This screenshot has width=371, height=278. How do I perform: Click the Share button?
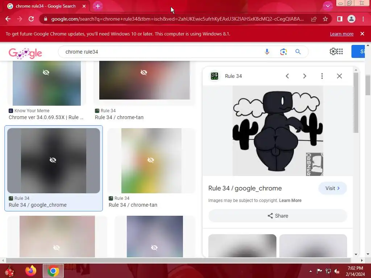click(x=278, y=216)
